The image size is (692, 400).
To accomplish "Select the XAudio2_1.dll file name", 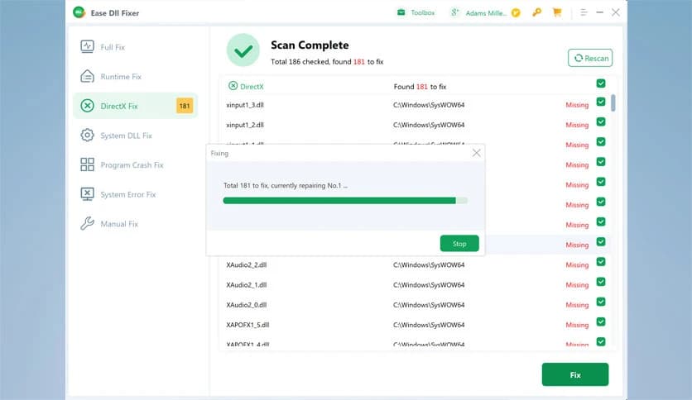I will 247,285.
